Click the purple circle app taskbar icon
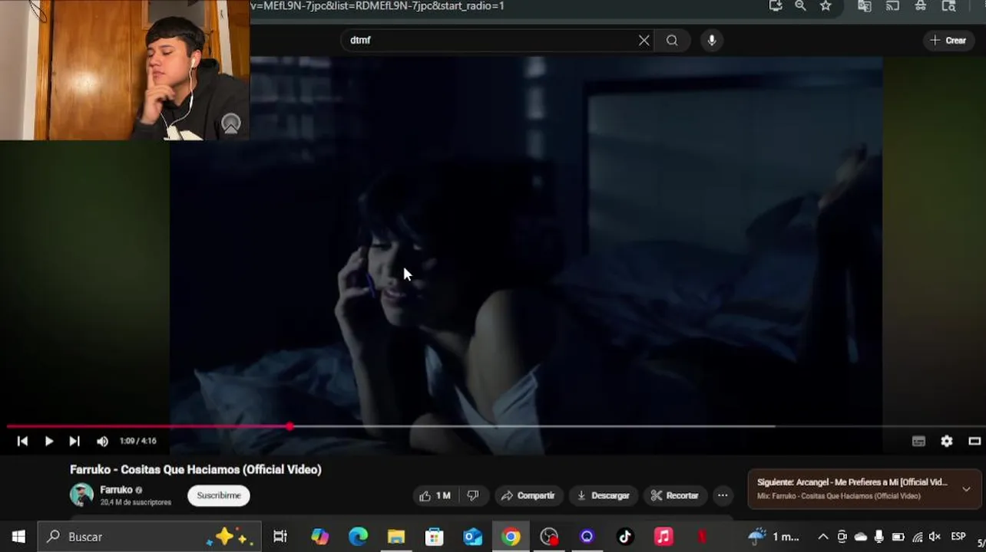 pyautogui.click(x=587, y=537)
